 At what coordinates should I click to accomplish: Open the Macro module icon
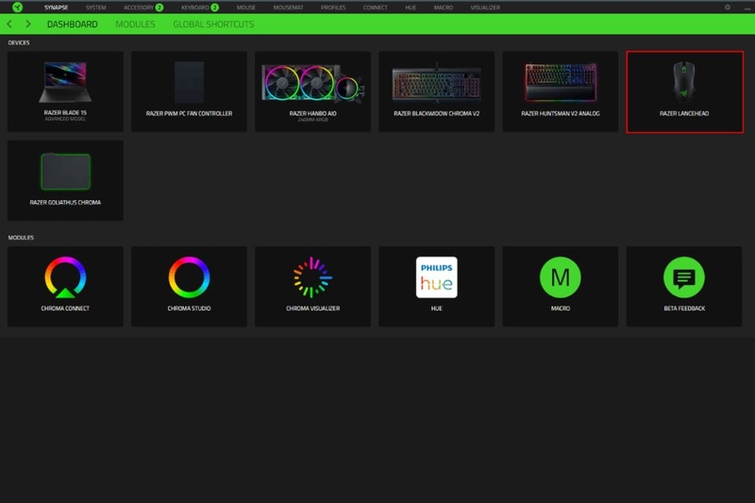click(561, 277)
